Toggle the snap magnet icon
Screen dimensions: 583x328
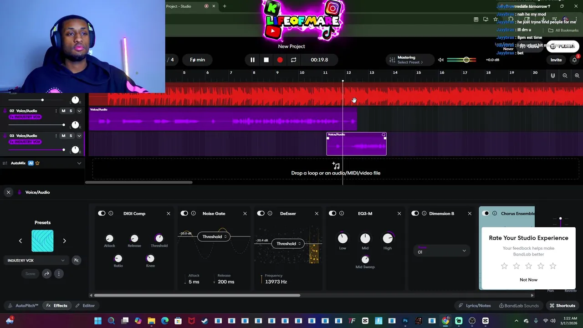click(553, 76)
